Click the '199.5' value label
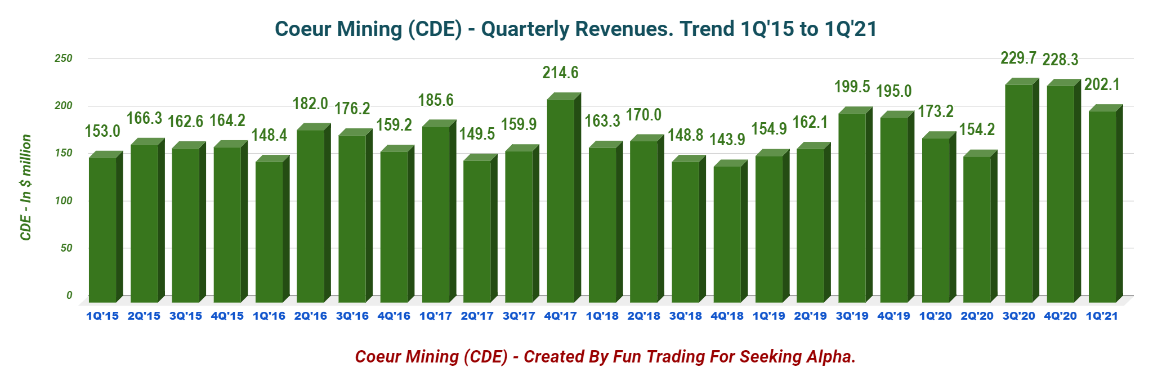 [x=852, y=87]
